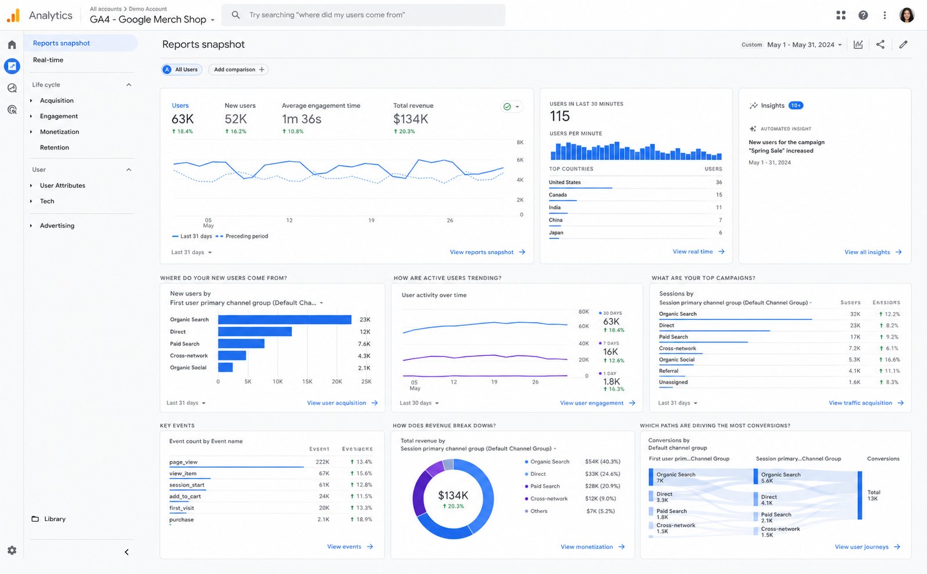Viewport: 927px width, 574px height.
Task: Click the arrow beside View monetization
Action: 622,547
